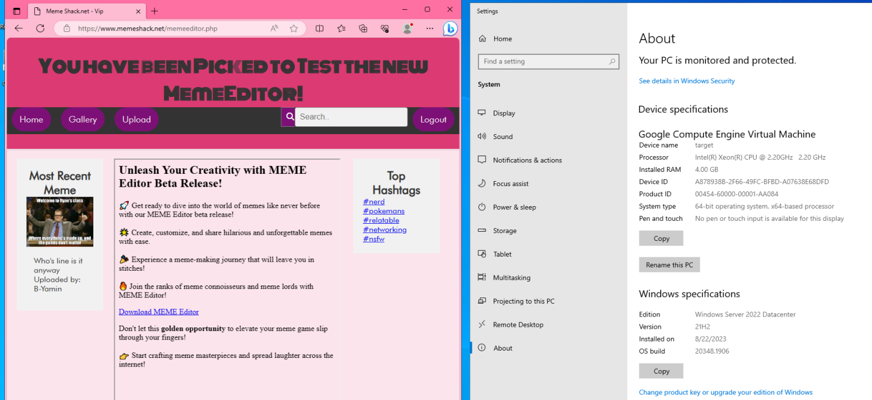Image resolution: width=872 pixels, height=400 pixels.
Task: Open the split screen icon in Edge
Action: coord(320,29)
